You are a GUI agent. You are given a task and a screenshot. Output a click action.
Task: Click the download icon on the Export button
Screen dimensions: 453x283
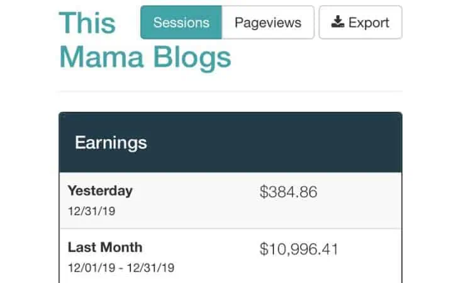(x=338, y=23)
